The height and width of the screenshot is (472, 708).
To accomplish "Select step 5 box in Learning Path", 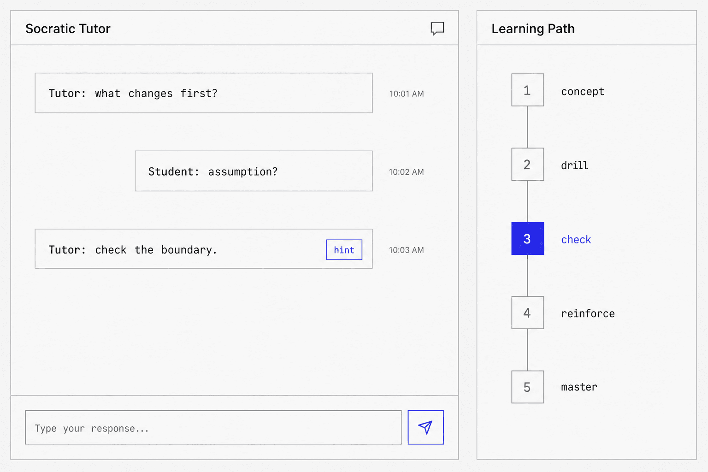I will (x=527, y=387).
